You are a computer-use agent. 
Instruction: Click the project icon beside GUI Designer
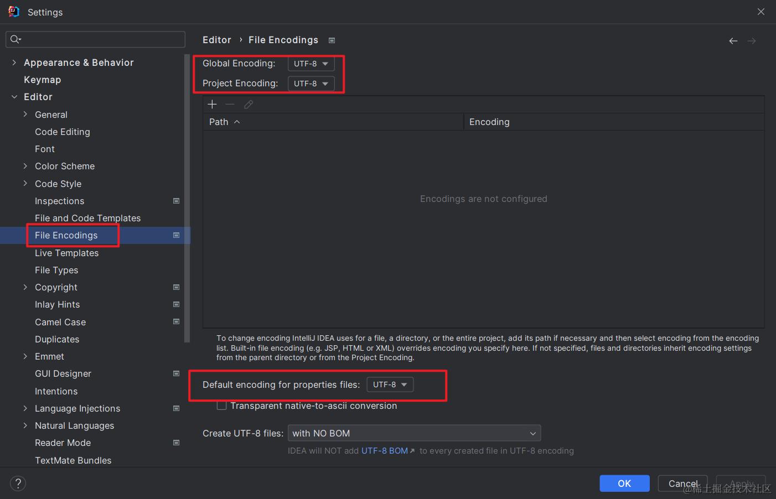177,373
